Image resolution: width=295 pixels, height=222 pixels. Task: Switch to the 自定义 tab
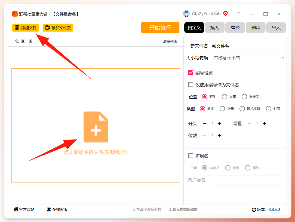point(194,28)
